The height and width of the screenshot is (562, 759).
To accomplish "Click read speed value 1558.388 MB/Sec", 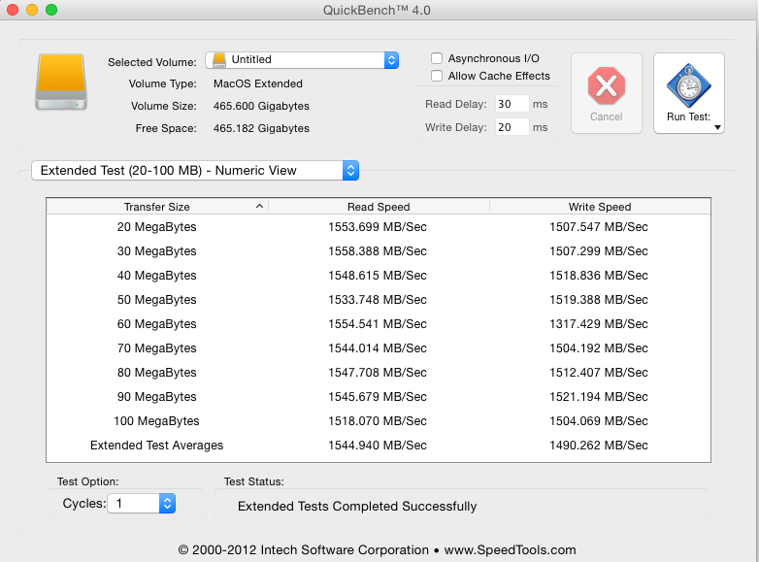I will tap(378, 251).
